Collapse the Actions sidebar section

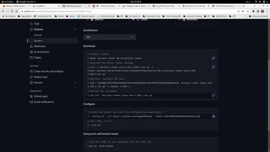75,30
